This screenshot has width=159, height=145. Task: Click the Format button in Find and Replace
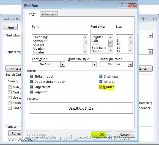click(x=15, y=133)
